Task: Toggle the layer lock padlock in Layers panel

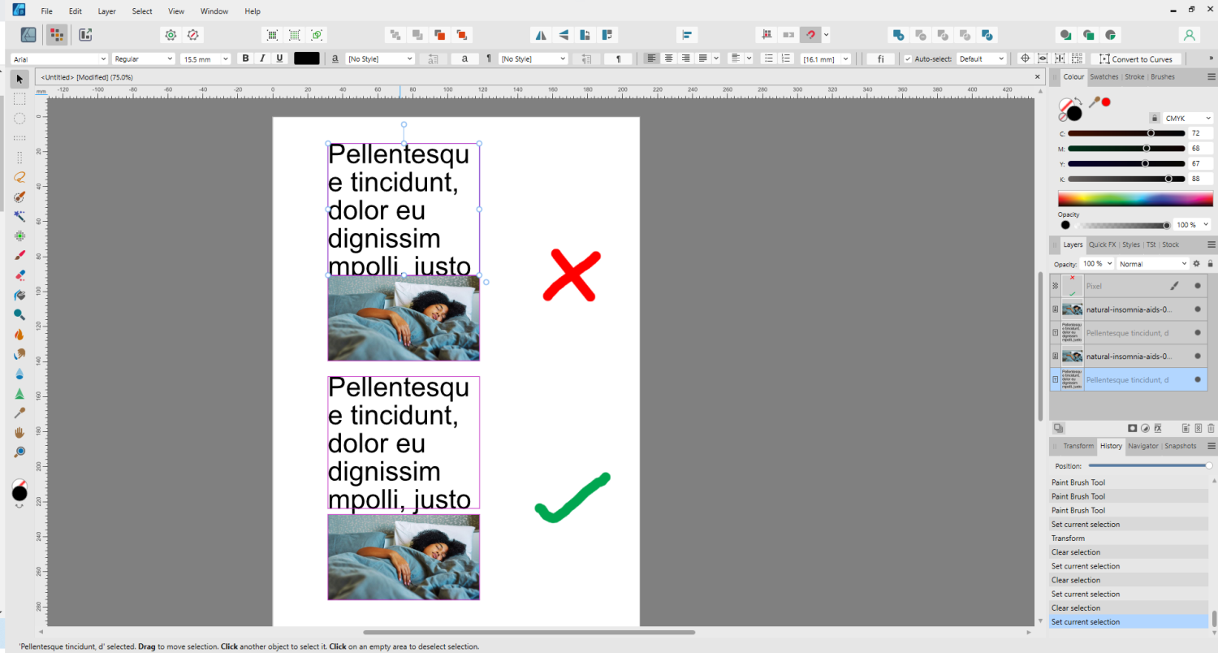Action: (1210, 264)
